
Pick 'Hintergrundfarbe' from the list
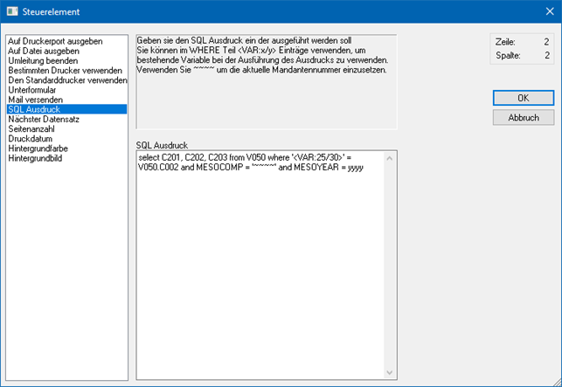click(x=39, y=149)
